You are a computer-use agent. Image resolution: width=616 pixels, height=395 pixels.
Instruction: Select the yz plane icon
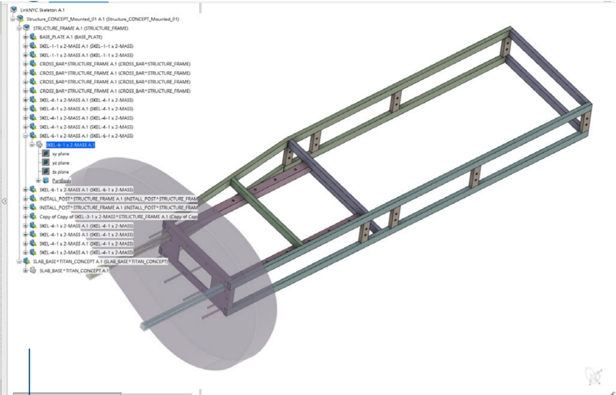[46, 163]
